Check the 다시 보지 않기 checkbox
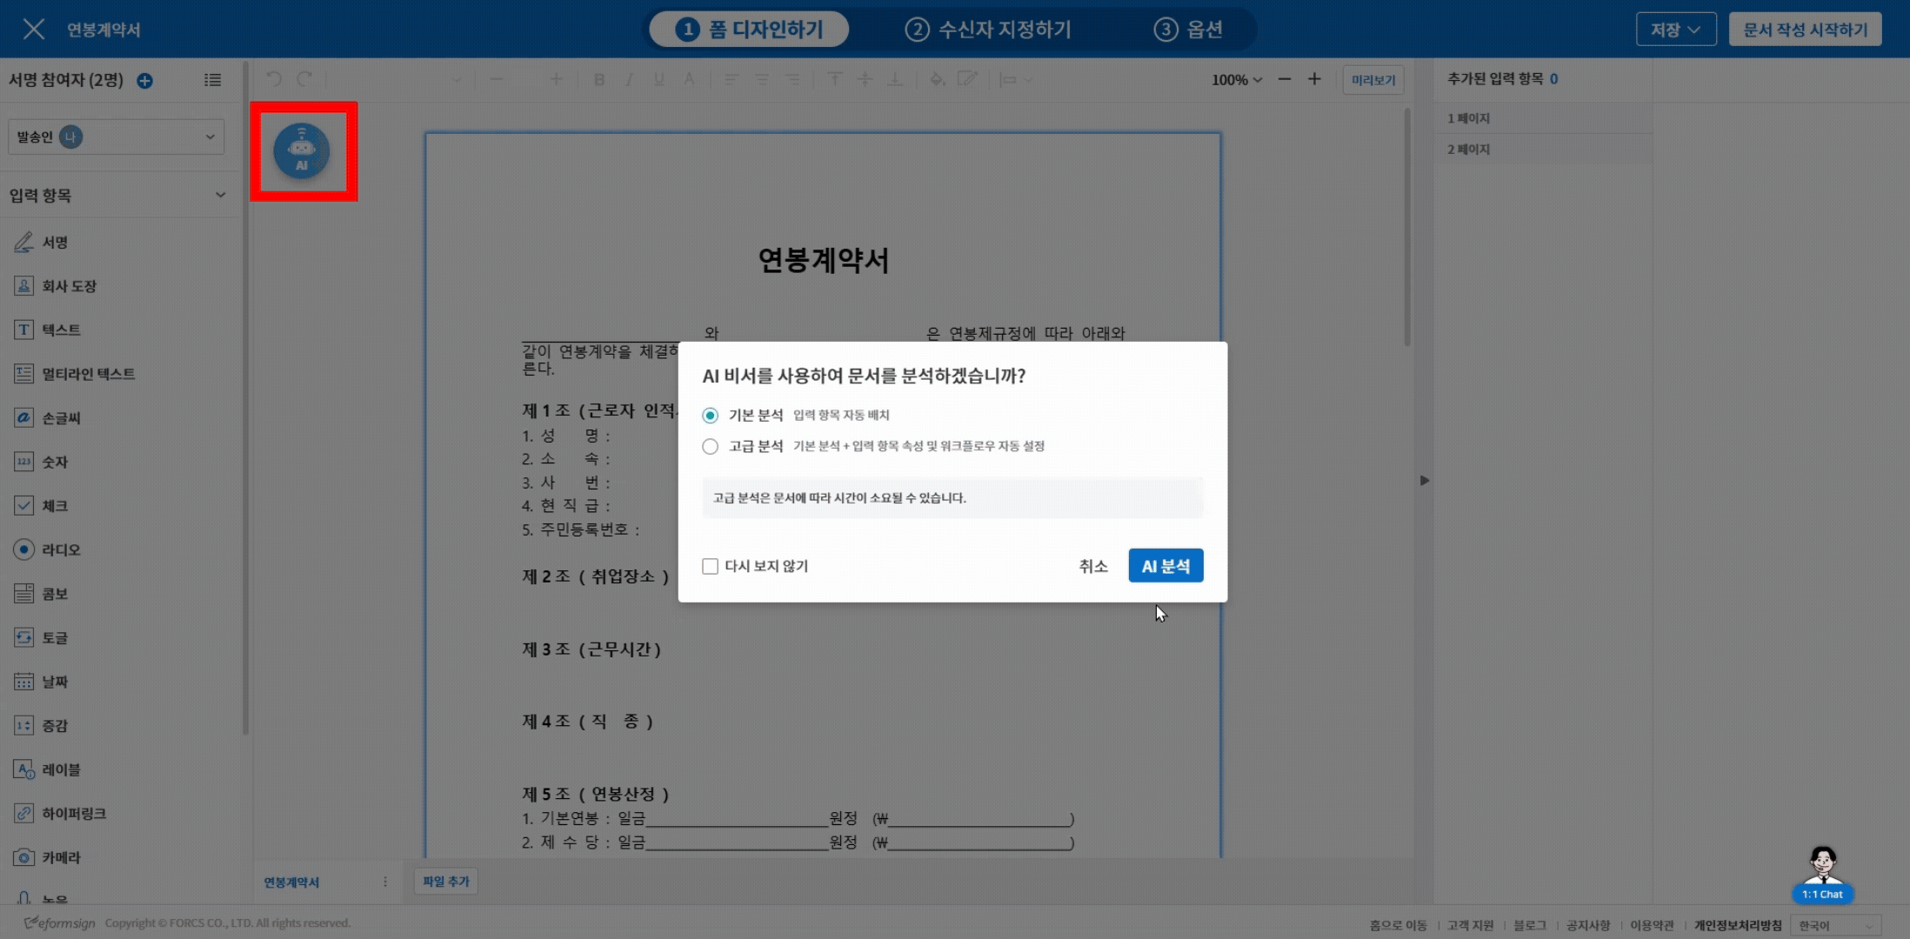The image size is (1910, 939). [x=711, y=567]
